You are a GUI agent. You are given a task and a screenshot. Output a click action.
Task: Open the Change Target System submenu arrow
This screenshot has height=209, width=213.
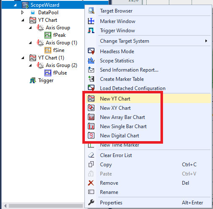206,41
